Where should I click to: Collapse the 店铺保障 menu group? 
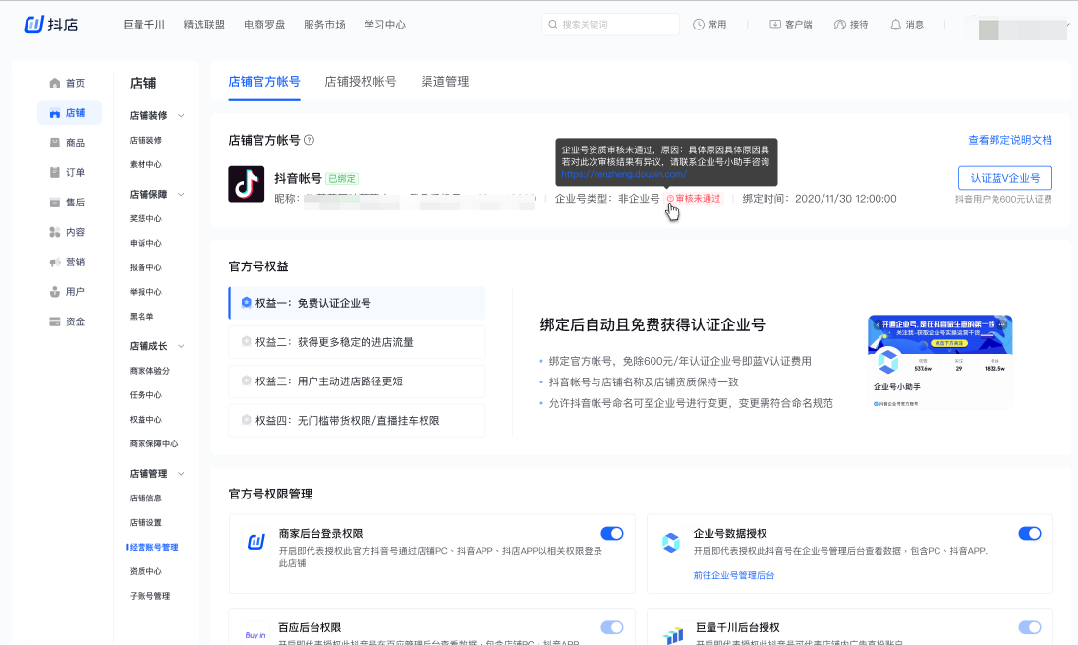(181, 195)
